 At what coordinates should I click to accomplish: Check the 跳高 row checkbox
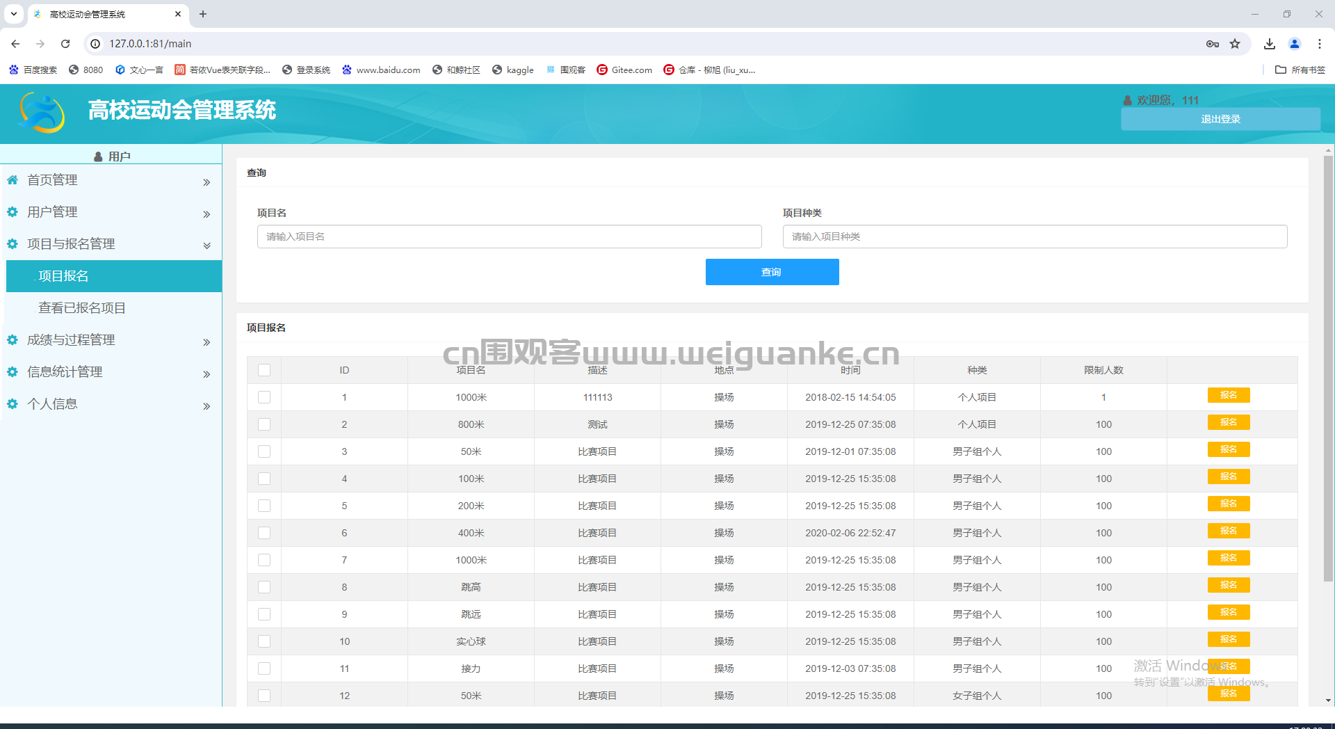[x=264, y=587]
